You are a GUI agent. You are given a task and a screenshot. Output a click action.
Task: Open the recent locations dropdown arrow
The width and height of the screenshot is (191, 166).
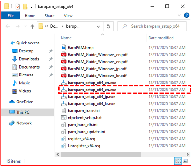click(26, 26)
